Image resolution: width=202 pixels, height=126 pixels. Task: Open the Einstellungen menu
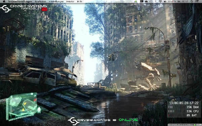point(56,2)
